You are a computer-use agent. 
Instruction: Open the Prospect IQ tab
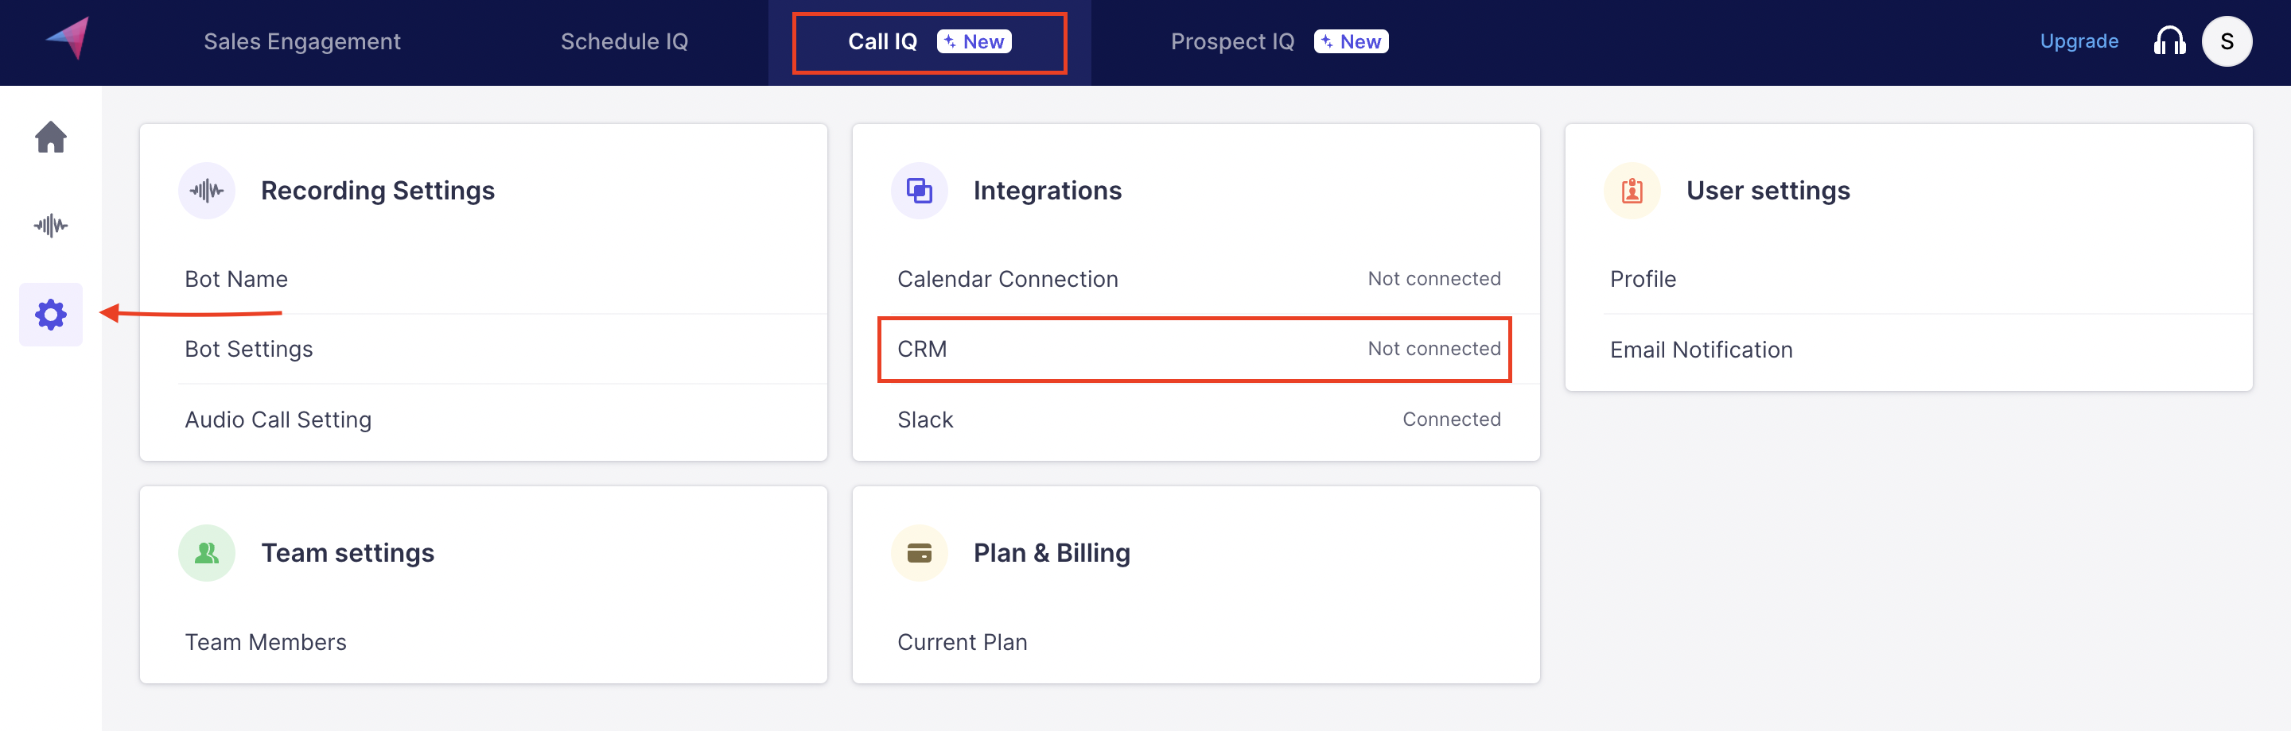1231,42
